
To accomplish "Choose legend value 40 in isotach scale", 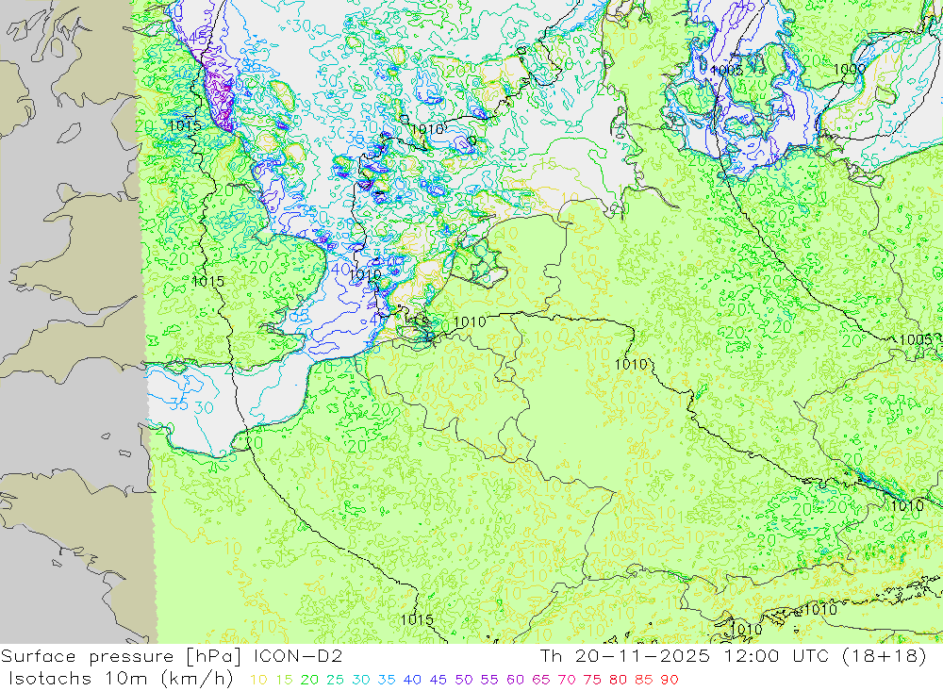I will [x=412, y=680].
